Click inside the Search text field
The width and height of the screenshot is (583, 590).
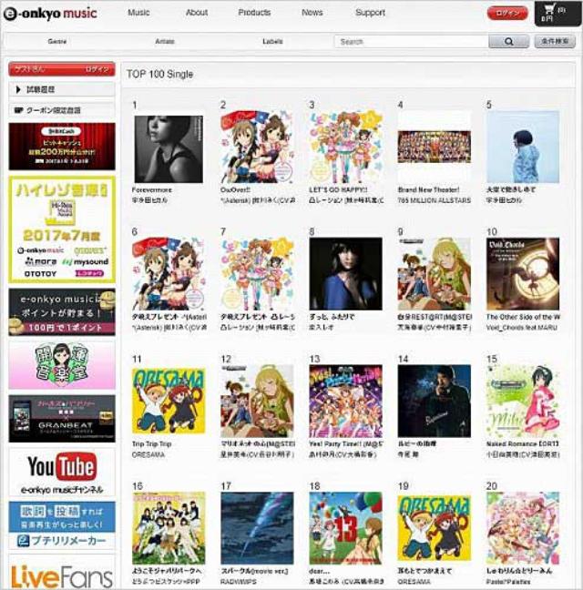click(411, 41)
